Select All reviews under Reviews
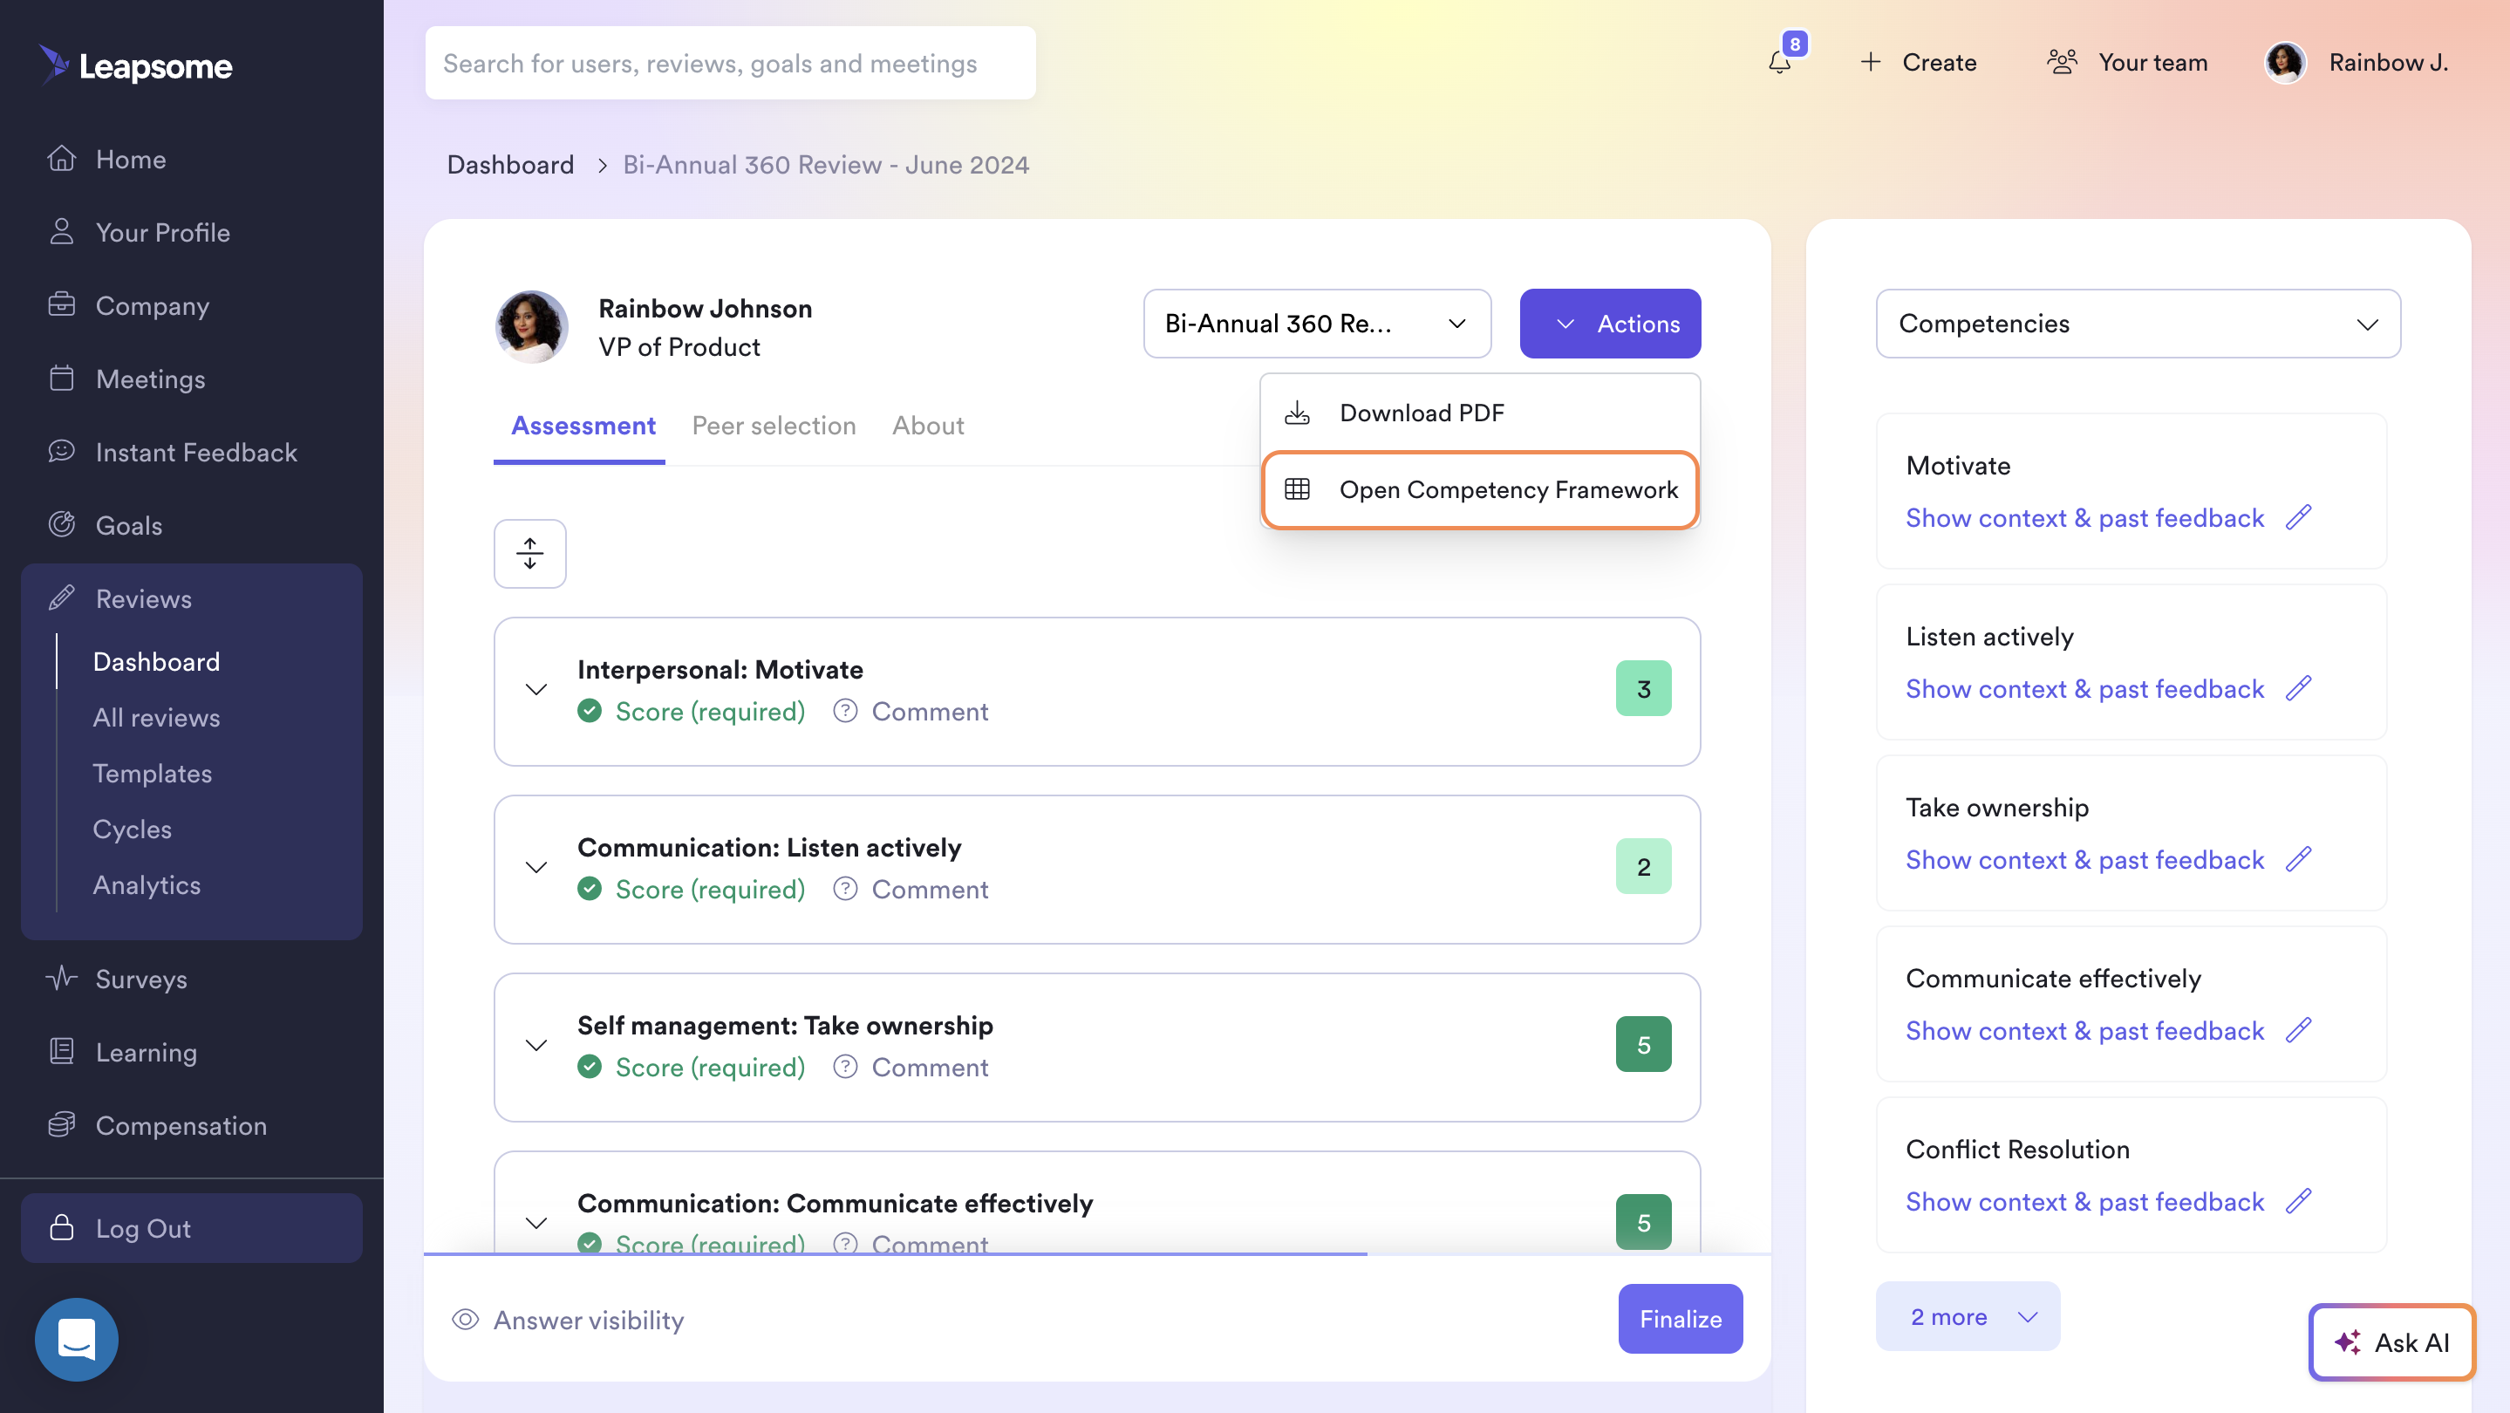The width and height of the screenshot is (2510, 1413). coord(156,717)
